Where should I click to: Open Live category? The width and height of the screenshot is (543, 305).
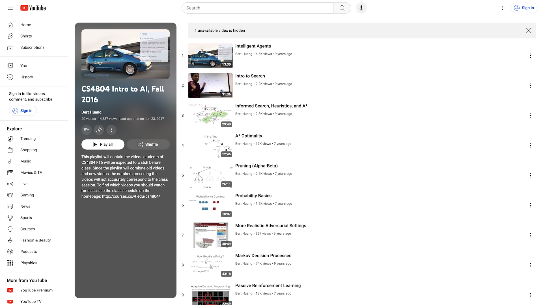coord(34,184)
